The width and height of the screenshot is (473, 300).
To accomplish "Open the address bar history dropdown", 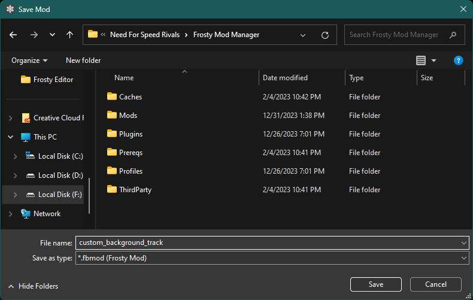I will tap(303, 35).
